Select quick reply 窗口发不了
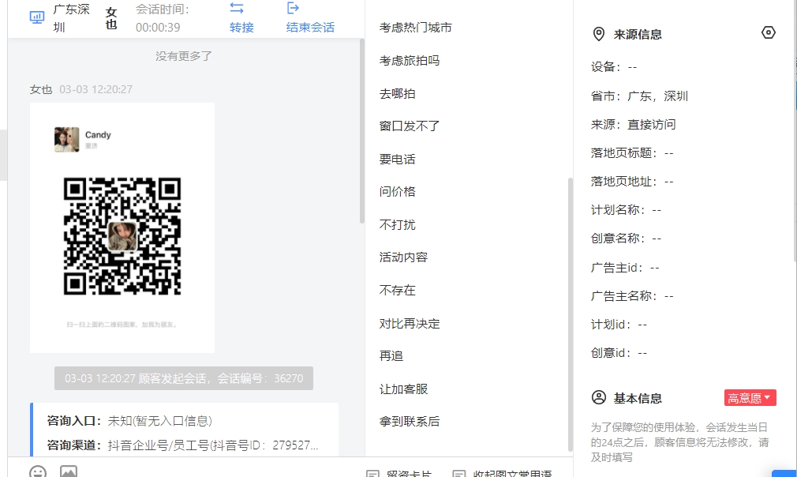This screenshot has height=477, width=797. pyautogui.click(x=410, y=126)
